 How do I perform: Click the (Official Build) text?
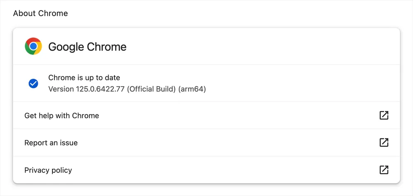pos(151,89)
